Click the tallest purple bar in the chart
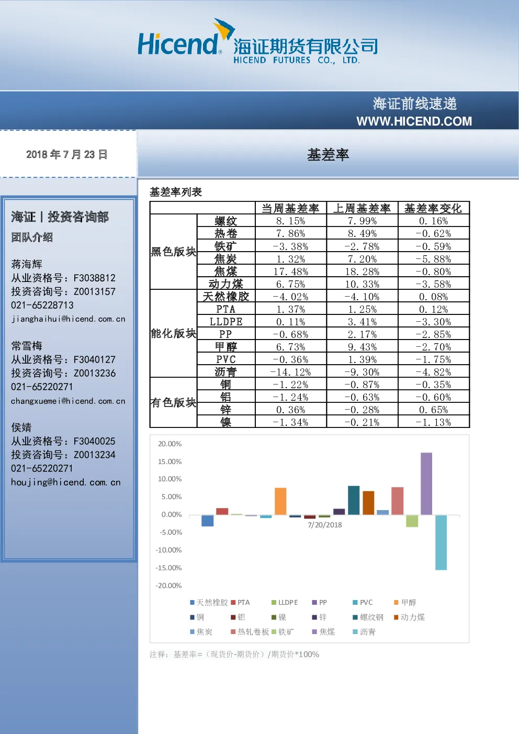The width and height of the screenshot is (519, 734). [426, 484]
